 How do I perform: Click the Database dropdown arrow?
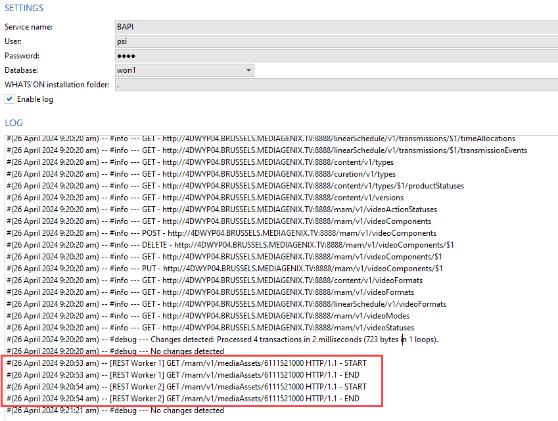click(248, 70)
